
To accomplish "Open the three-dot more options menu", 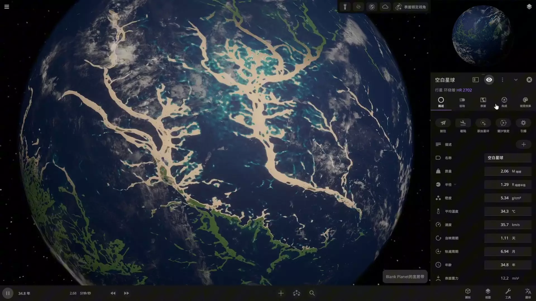I will click(502, 80).
